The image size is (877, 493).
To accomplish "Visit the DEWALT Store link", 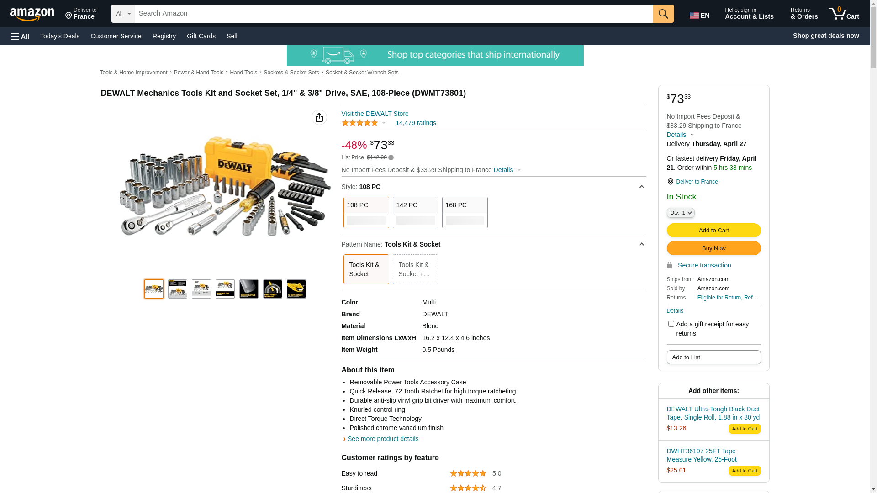I will (x=375, y=114).
